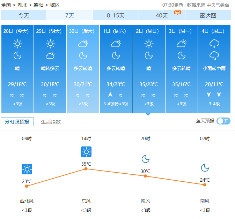Click the 29/18℃ temperature text
This screenshot has height=219, width=235.
(x=17, y=84)
